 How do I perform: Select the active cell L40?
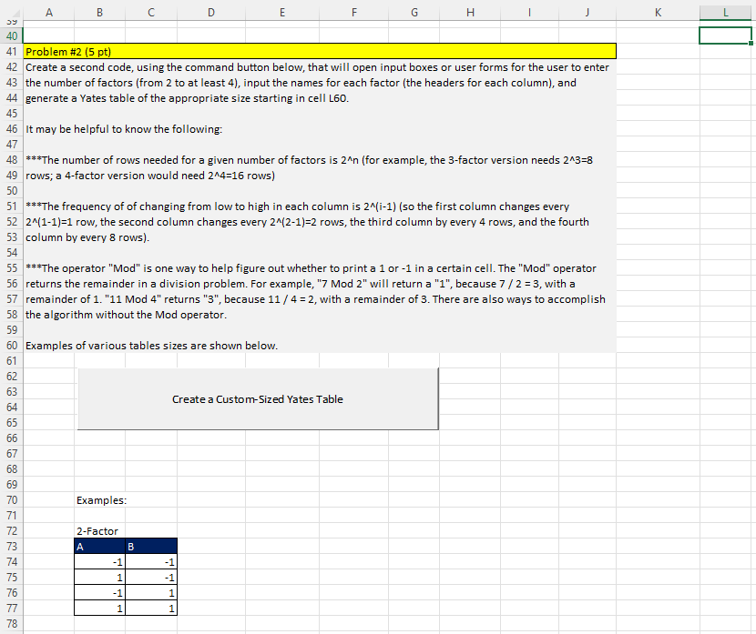point(725,35)
